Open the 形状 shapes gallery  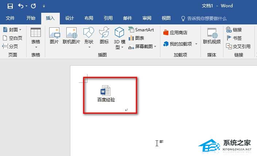point(89,38)
